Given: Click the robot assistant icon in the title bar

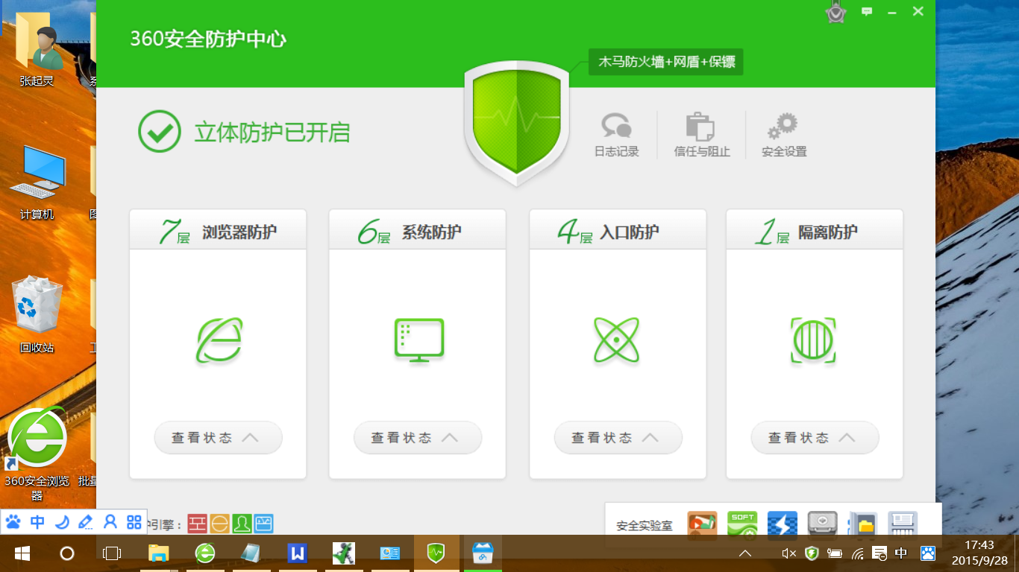Looking at the screenshot, I should [836, 12].
